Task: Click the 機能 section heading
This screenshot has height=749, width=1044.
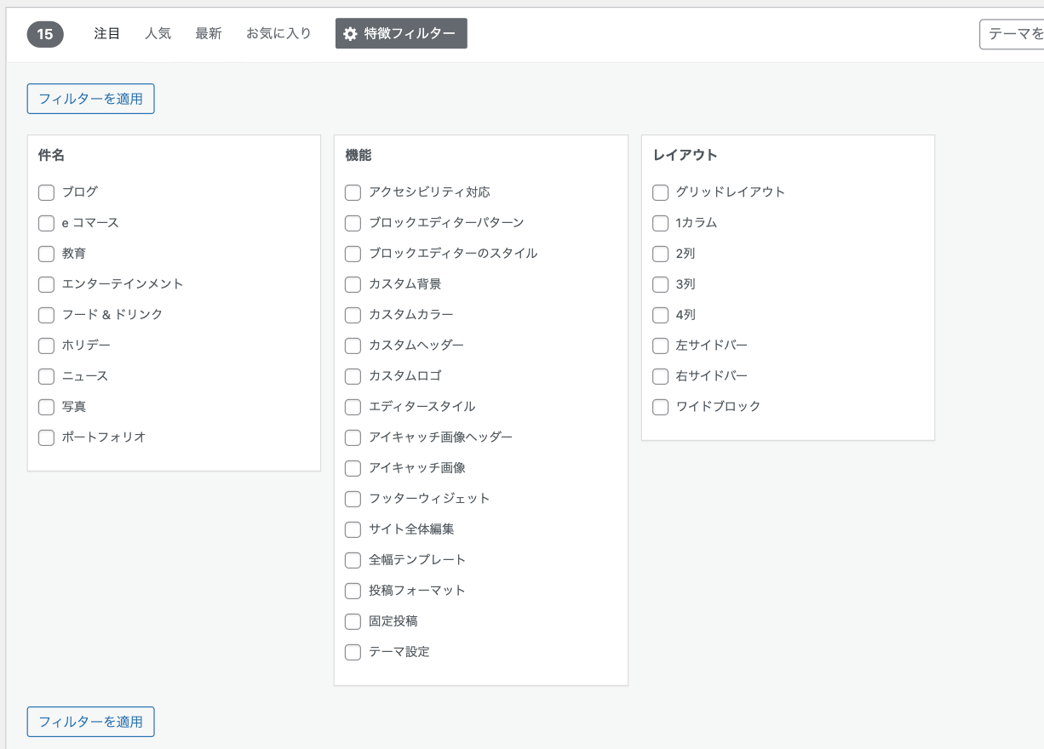Action: 358,156
